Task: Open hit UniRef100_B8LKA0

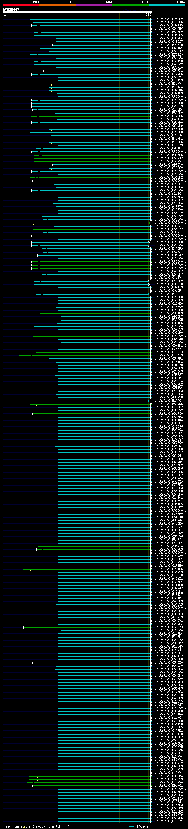Action: [x=168, y=32]
